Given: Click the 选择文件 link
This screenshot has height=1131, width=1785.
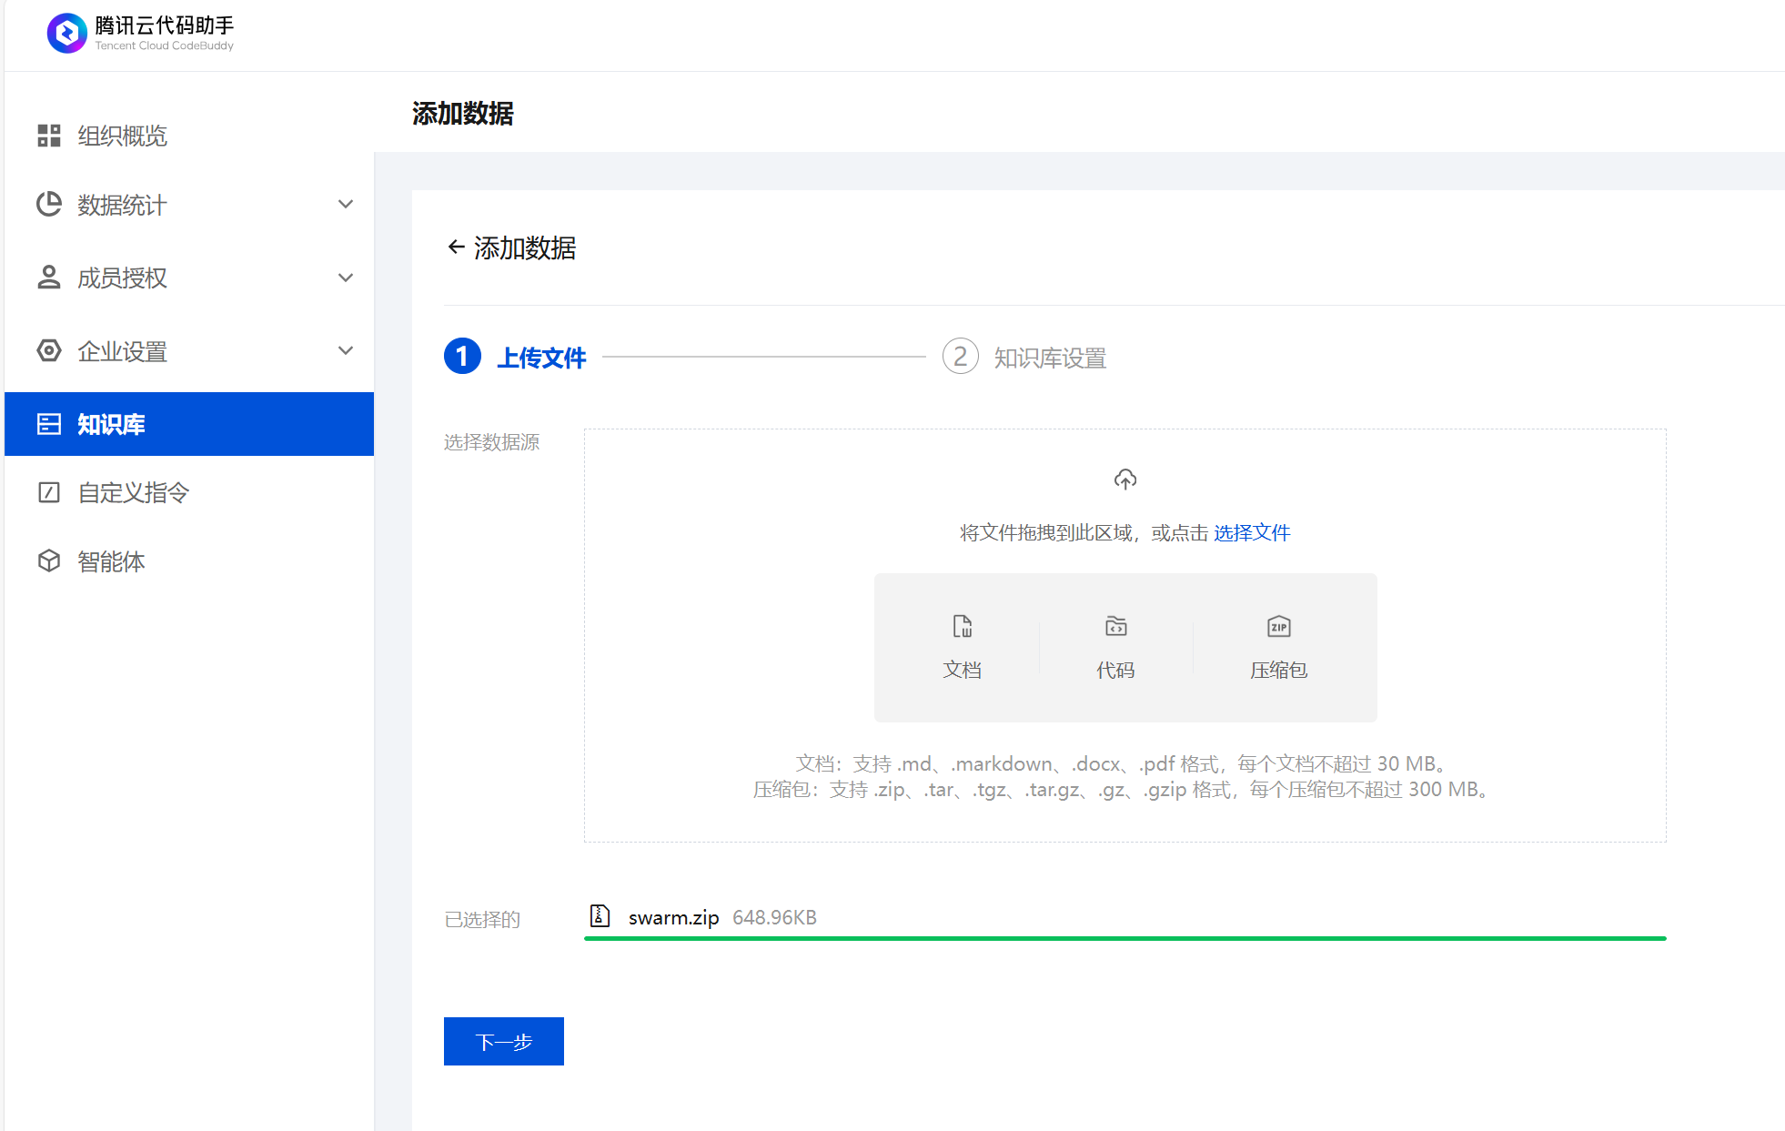Looking at the screenshot, I should pyautogui.click(x=1251, y=532).
